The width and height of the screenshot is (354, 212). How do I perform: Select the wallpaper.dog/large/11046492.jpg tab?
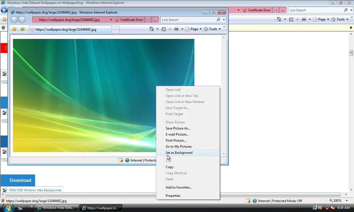pos(70,30)
